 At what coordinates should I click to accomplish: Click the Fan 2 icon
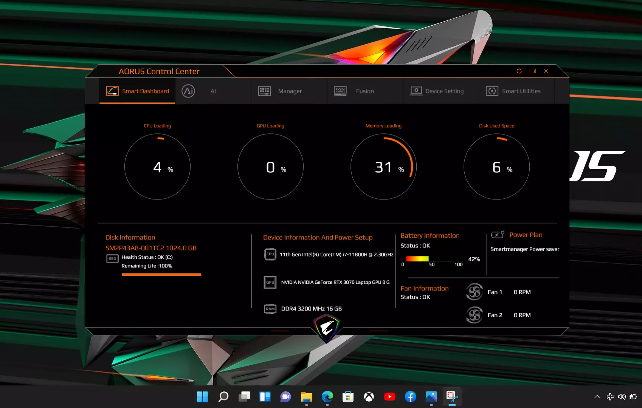coord(475,315)
